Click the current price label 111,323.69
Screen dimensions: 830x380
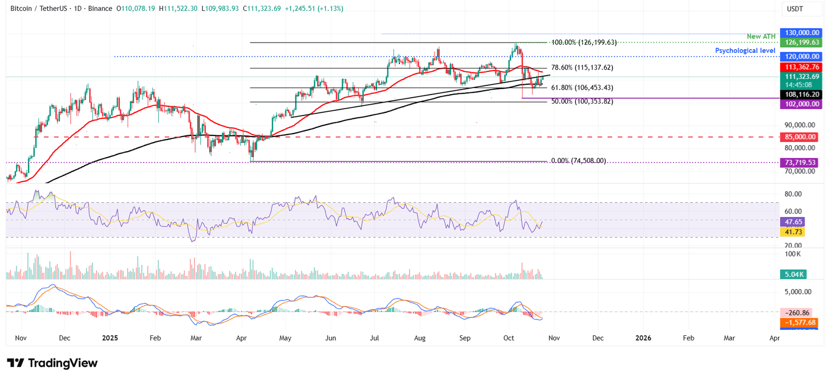coord(801,77)
